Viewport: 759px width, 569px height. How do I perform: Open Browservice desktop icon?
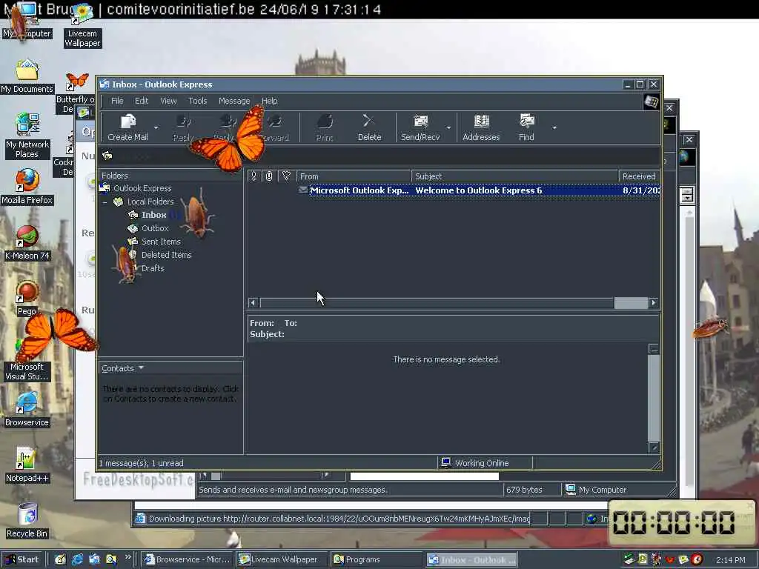pos(27,409)
